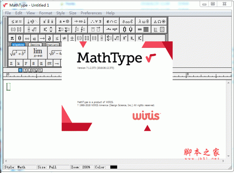Insert square brackets template from small bar
The image size is (234, 173).
[x=87, y=38]
